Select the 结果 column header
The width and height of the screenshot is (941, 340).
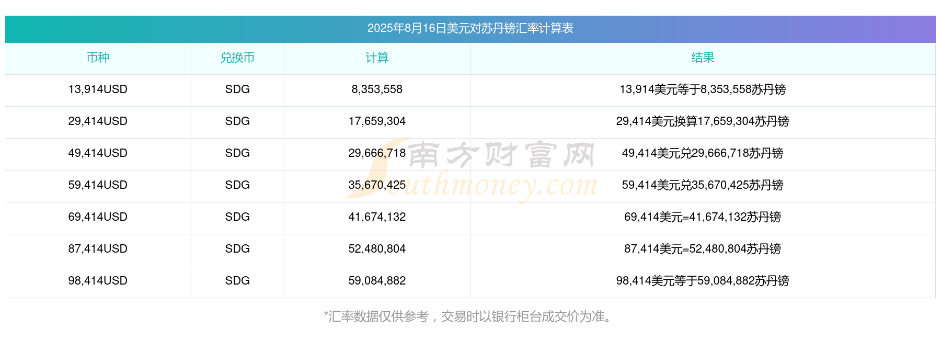coord(703,58)
